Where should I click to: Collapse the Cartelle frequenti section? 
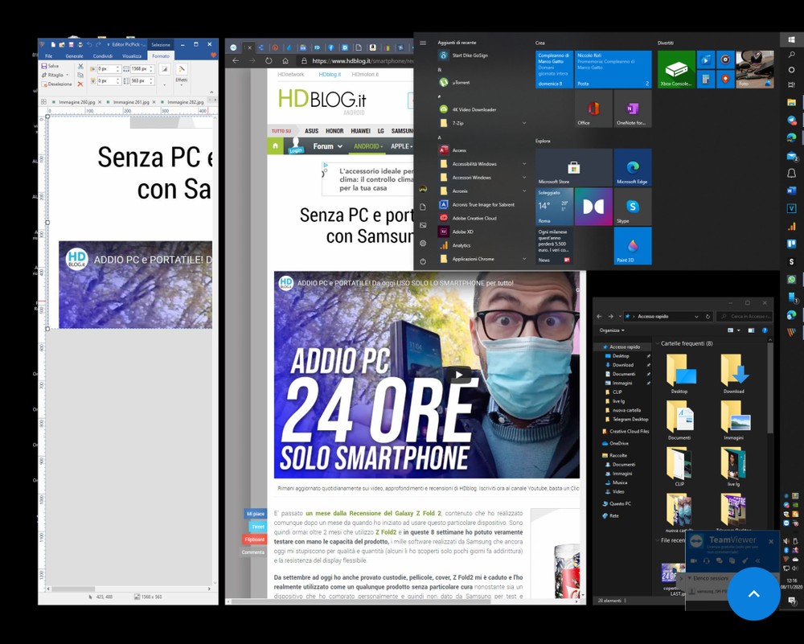[656, 343]
